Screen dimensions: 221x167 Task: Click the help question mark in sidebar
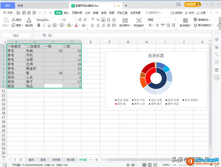[216, 70]
